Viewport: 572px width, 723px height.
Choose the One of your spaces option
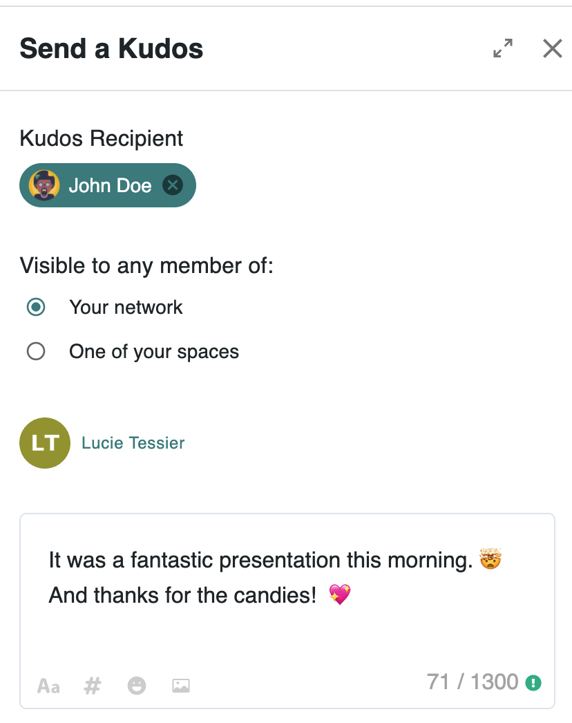pos(36,352)
